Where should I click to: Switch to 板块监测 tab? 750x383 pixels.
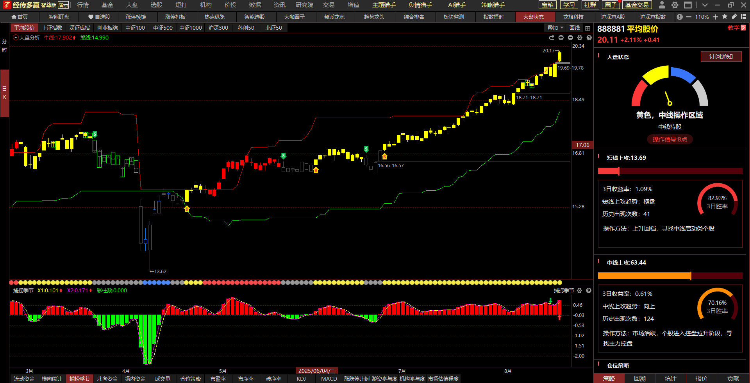(x=454, y=17)
